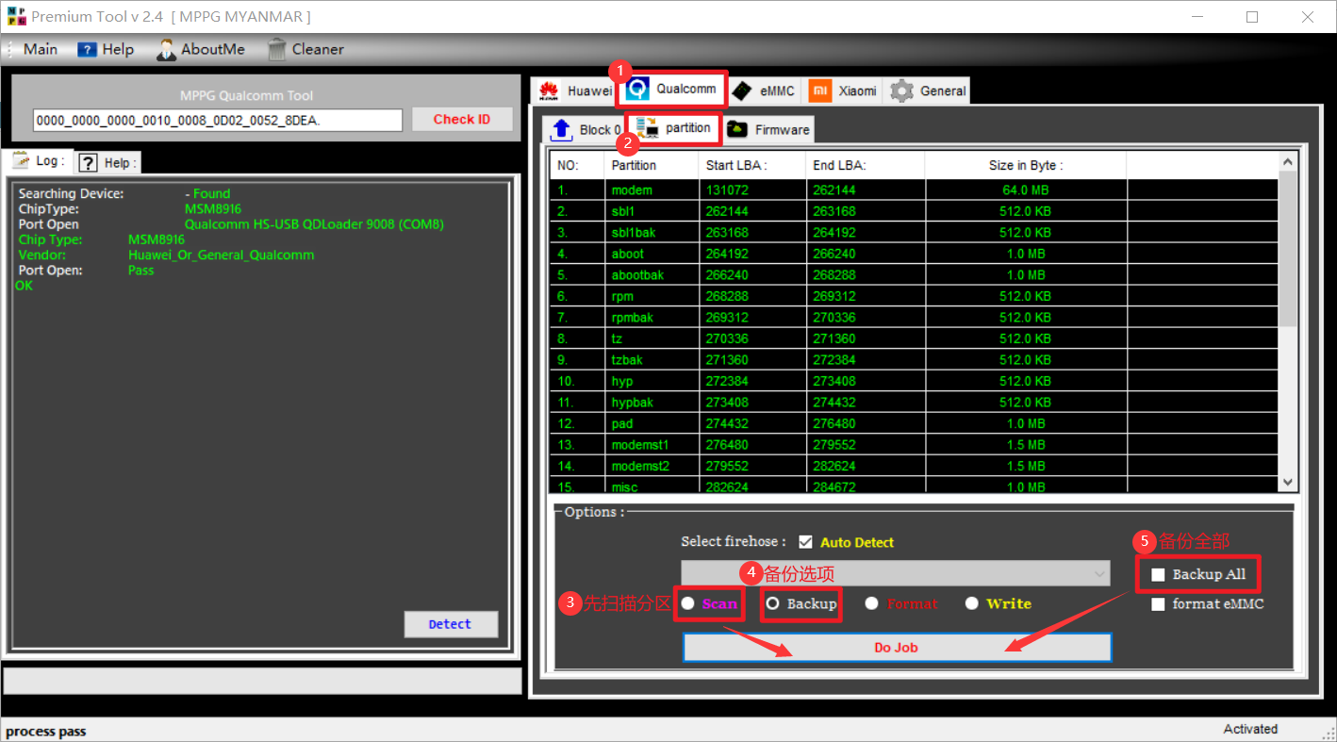Image resolution: width=1337 pixels, height=742 pixels.
Task: Select the rpmbak partition name
Action: 632,318
